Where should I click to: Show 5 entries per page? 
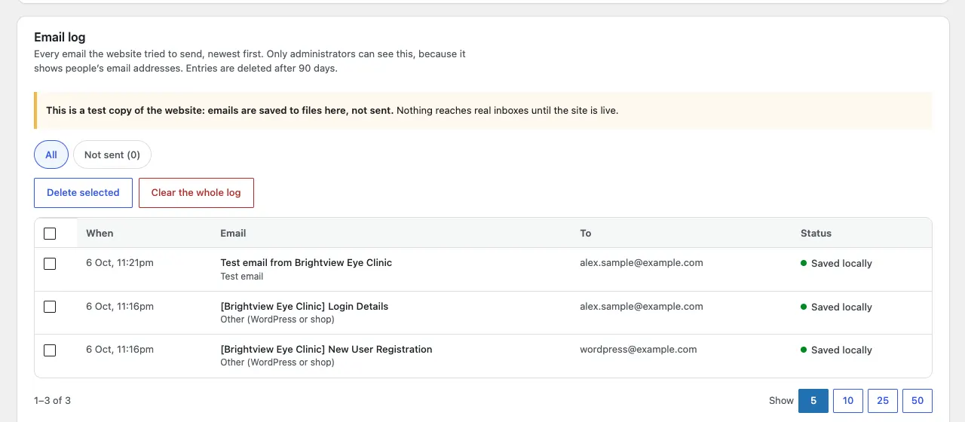point(813,401)
